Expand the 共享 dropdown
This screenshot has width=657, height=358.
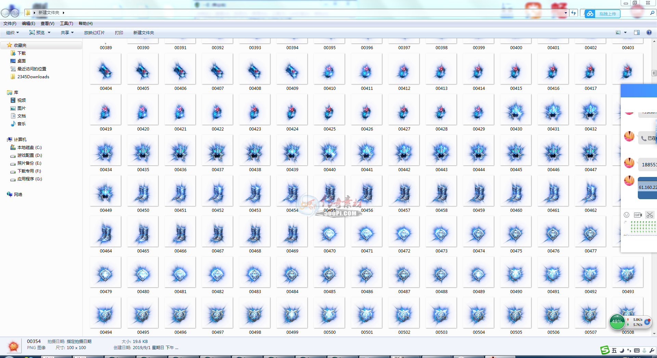(67, 33)
